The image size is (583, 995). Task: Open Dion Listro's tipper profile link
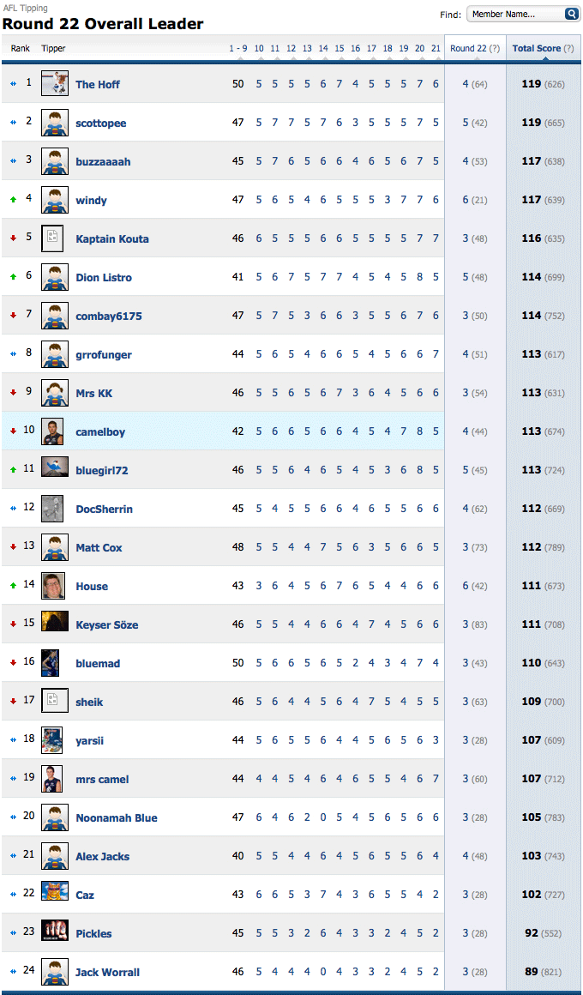tap(104, 277)
